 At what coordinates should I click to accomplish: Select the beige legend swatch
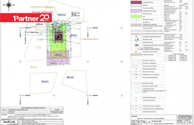(x=136, y=55)
